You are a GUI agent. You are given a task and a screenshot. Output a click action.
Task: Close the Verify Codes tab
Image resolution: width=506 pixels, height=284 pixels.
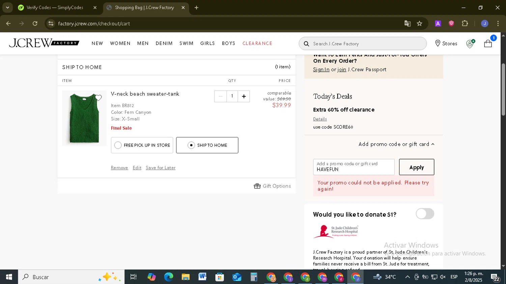tap(95, 7)
